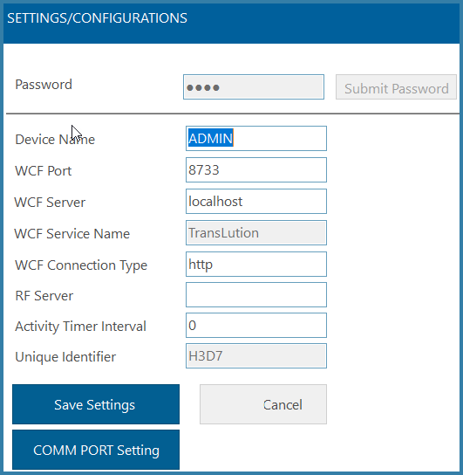Open the COMM PORT Setting

click(96, 450)
